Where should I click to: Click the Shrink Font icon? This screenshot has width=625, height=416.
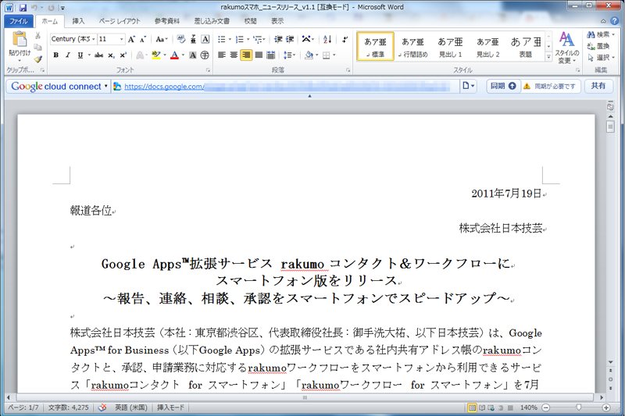(143, 39)
